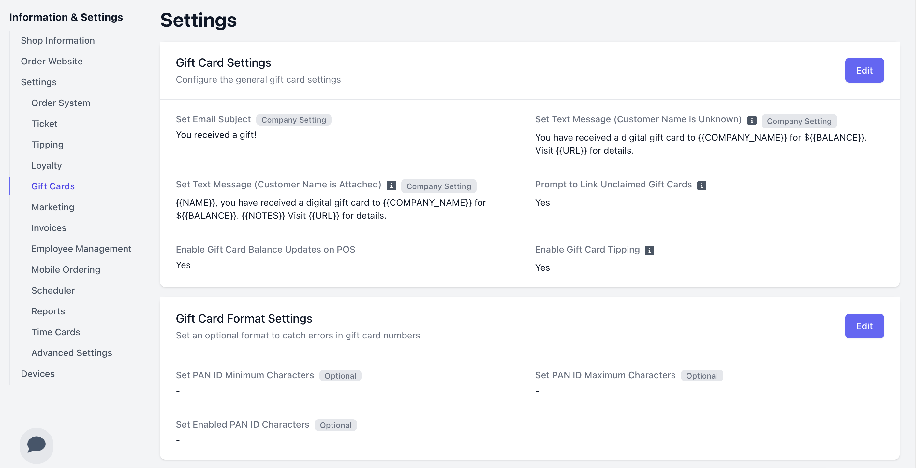The image size is (916, 468).
Task: Open Loyalty settings
Action: point(46,165)
